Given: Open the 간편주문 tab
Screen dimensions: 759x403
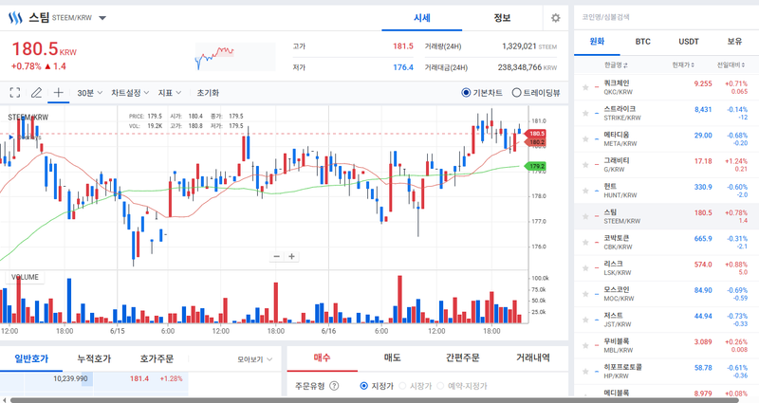Looking at the screenshot, I should pyautogui.click(x=462, y=357).
